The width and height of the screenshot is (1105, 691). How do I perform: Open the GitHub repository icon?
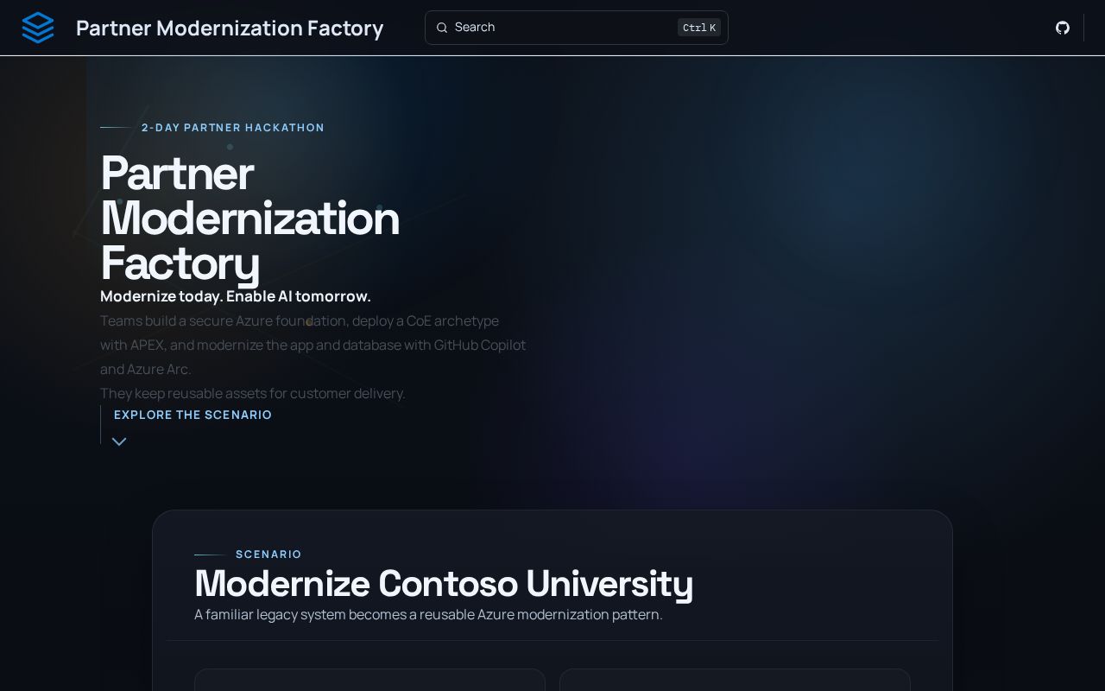1063,28
